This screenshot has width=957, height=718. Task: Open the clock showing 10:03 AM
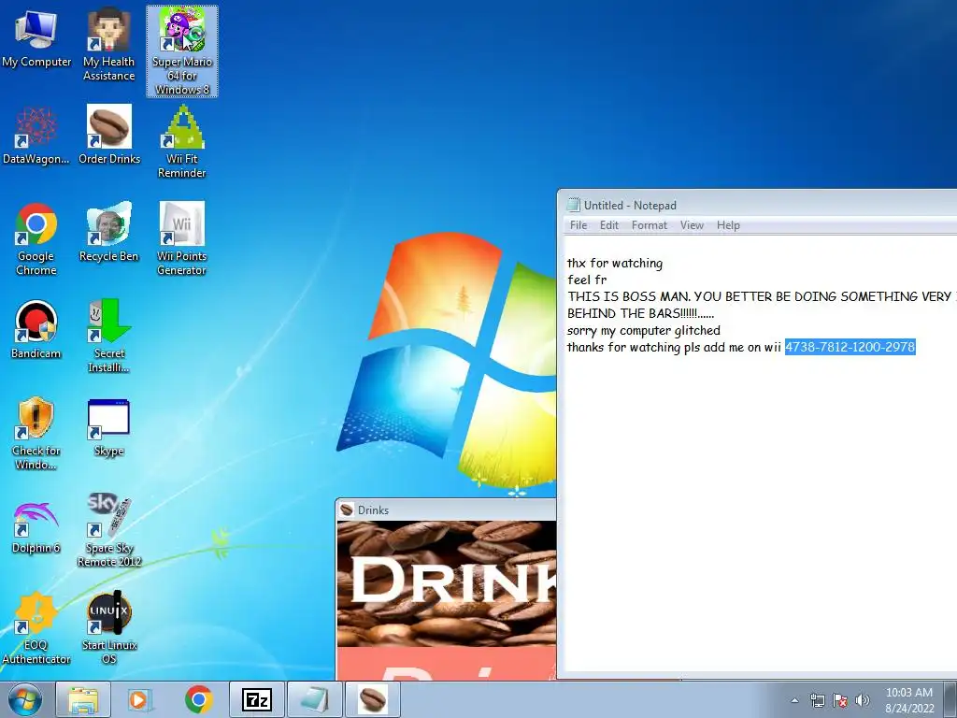pyautogui.click(x=909, y=700)
